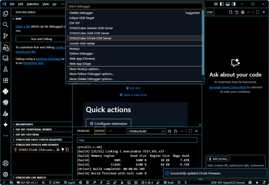Open Chat panel settings gear
This screenshot has width=269, height=185.
tap(243, 12)
